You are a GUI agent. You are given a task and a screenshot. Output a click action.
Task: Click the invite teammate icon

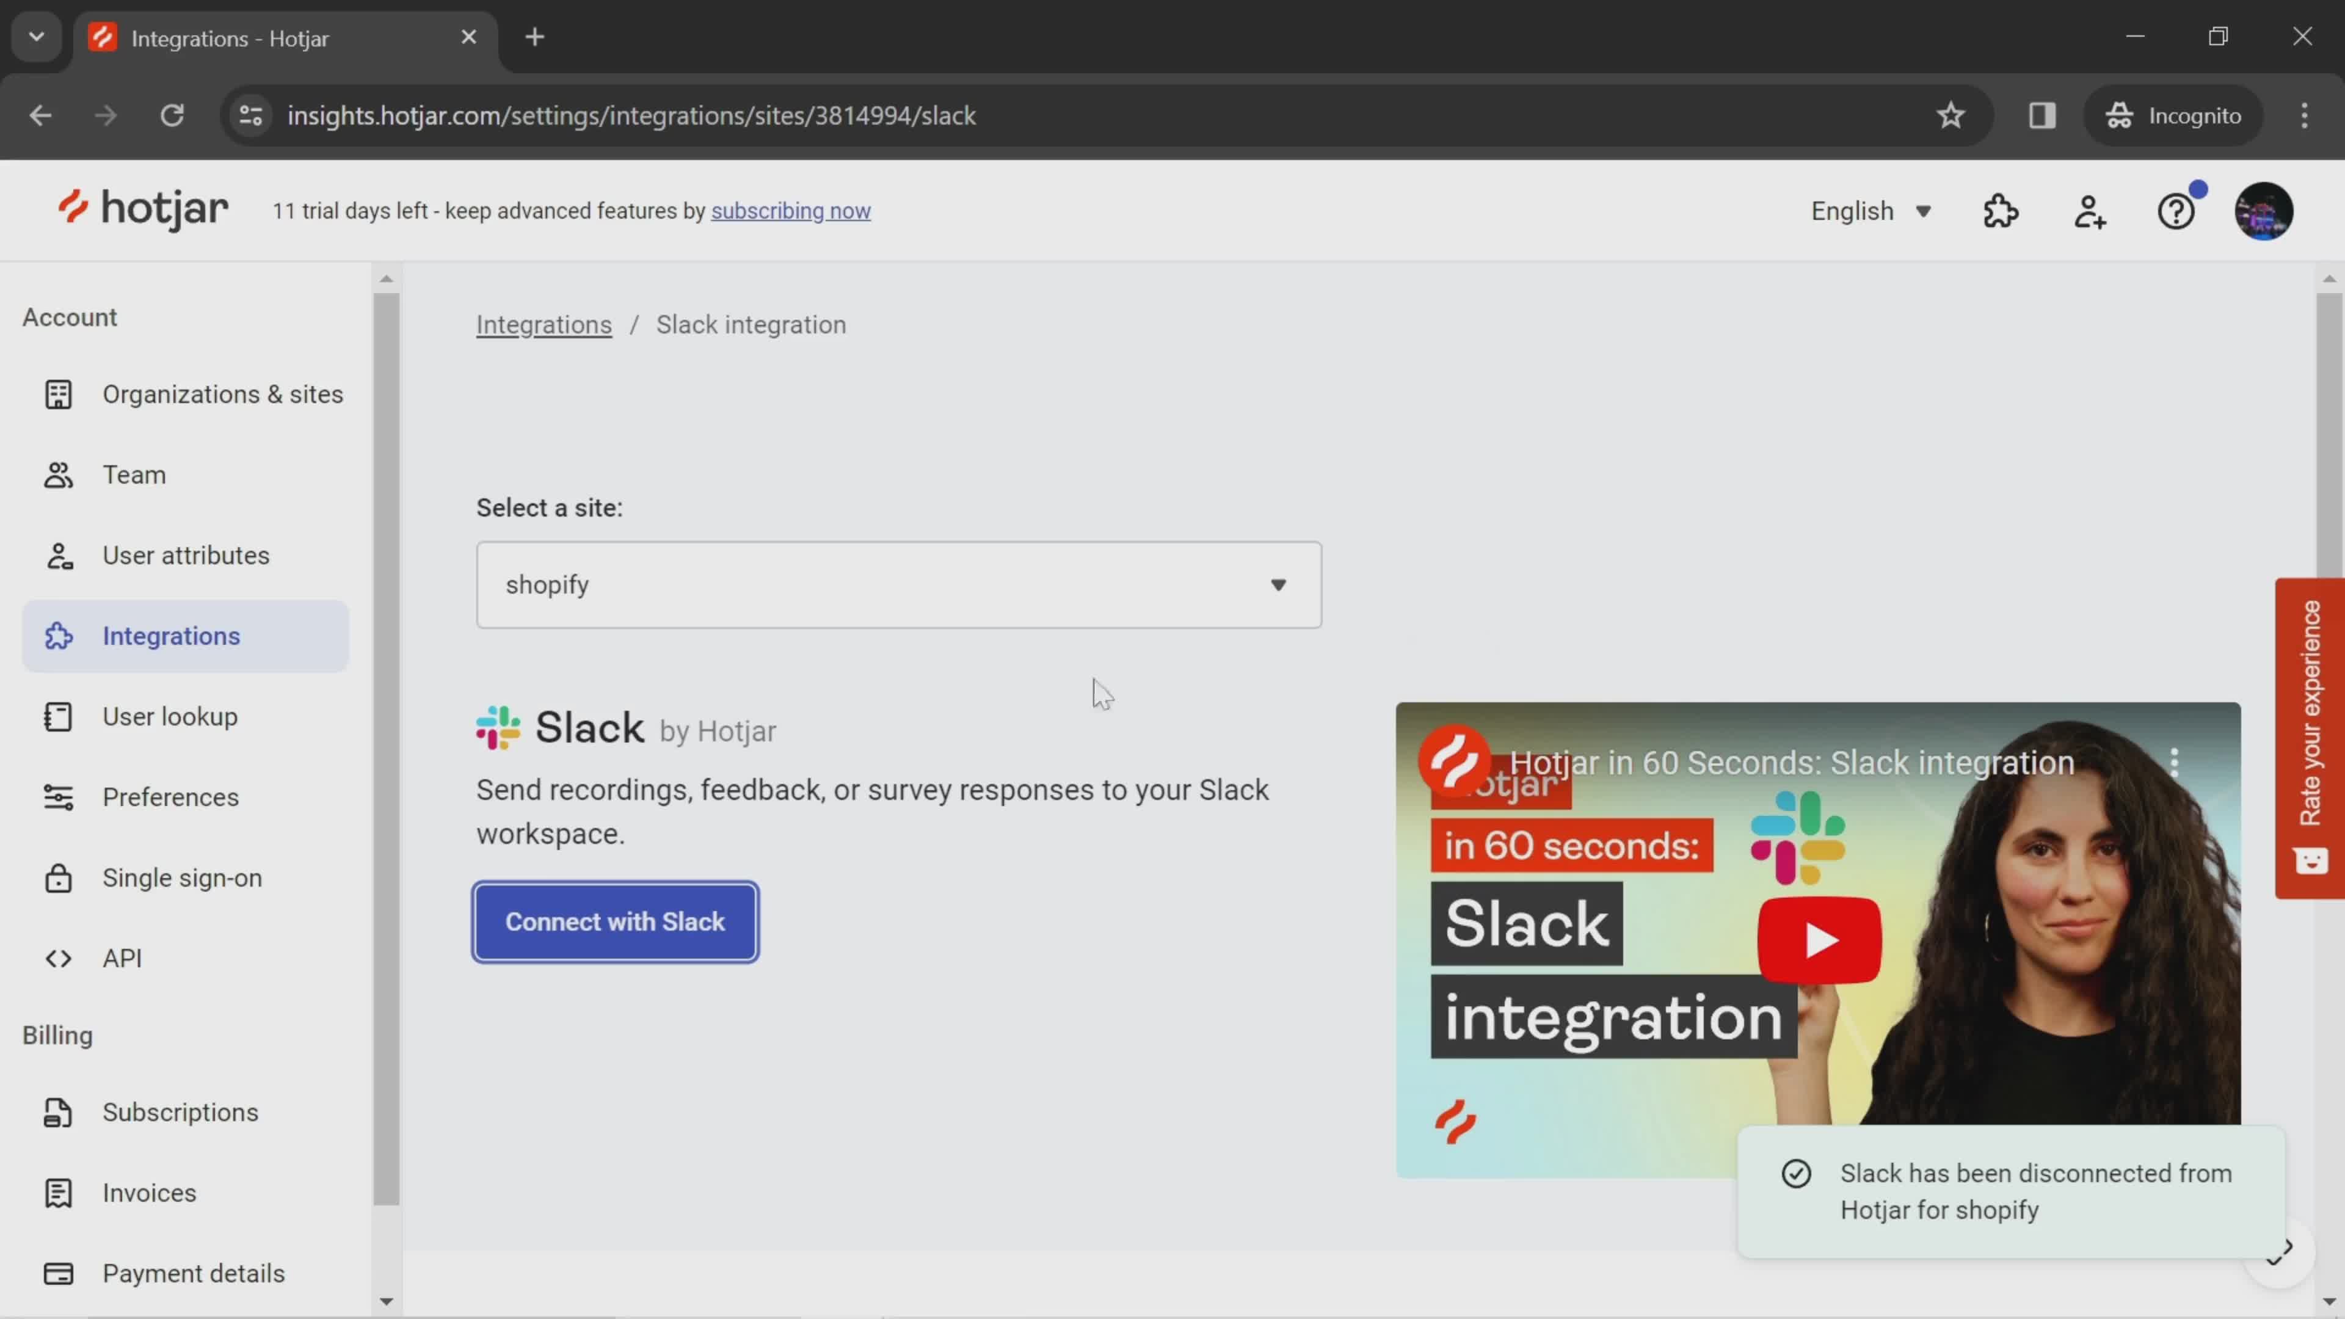click(x=2090, y=211)
